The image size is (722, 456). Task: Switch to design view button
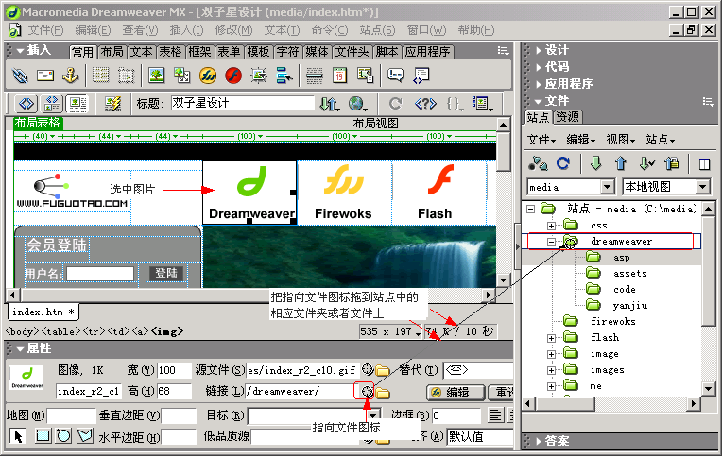click(77, 104)
